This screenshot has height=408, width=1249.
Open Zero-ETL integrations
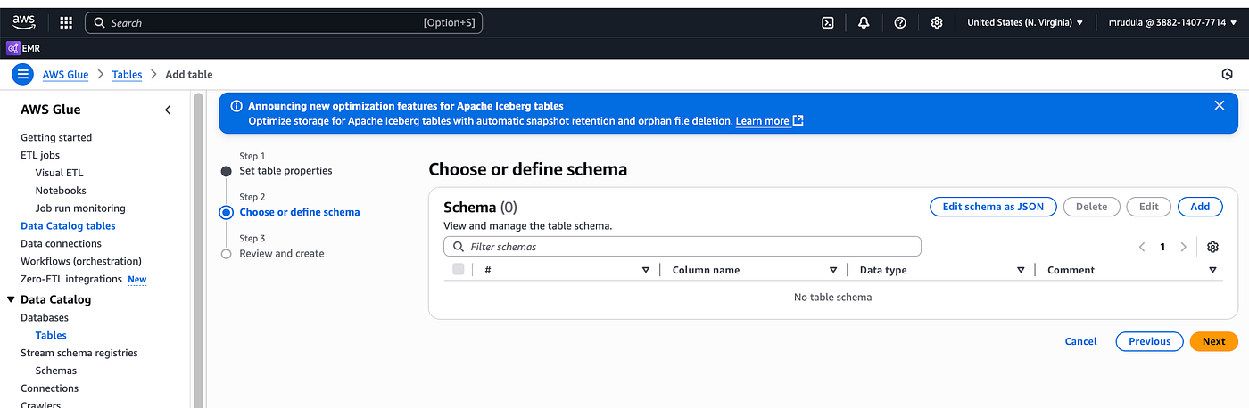(71, 279)
